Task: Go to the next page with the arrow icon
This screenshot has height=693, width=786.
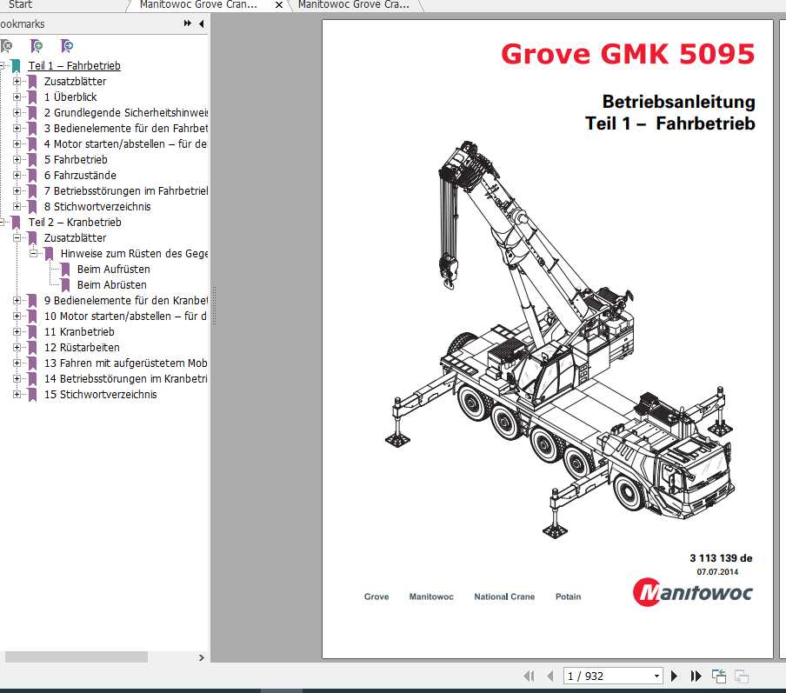Action: (675, 676)
